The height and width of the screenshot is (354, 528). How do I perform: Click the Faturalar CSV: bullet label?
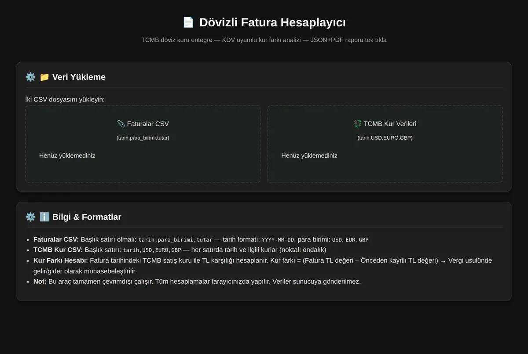[56, 239]
